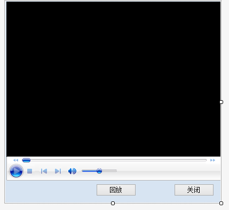
Task: Select the black video display area
Action: point(113,79)
